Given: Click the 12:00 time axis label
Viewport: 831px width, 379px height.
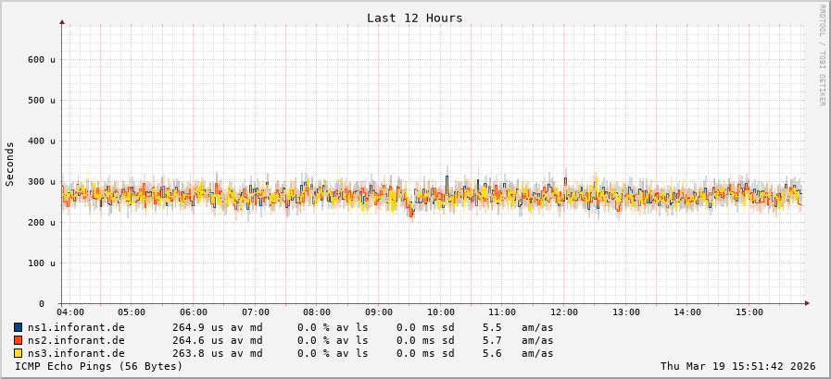Looking at the screenshot, I should click(563, 312).
